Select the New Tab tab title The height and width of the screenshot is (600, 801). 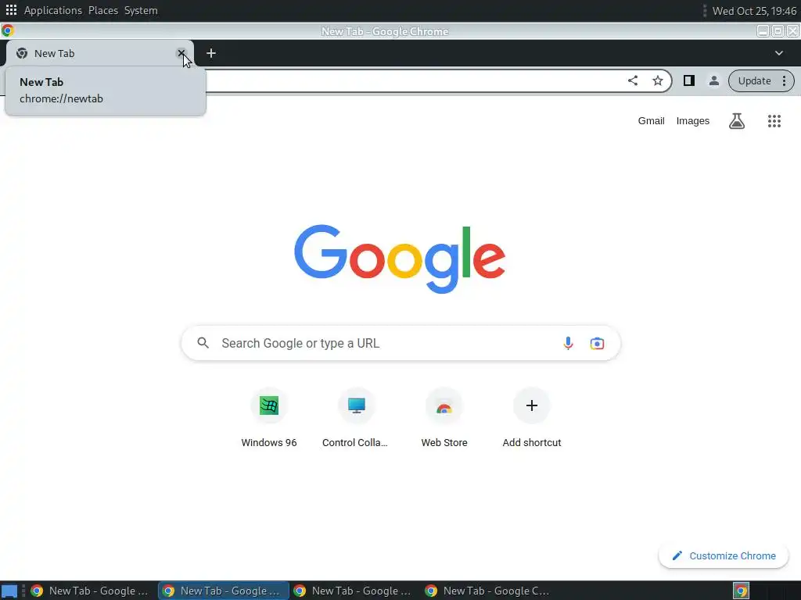54,53
